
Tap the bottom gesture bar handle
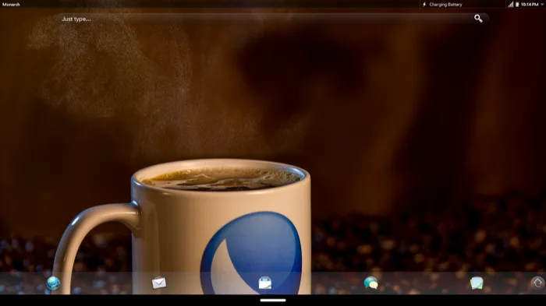(x=273, y=300)
